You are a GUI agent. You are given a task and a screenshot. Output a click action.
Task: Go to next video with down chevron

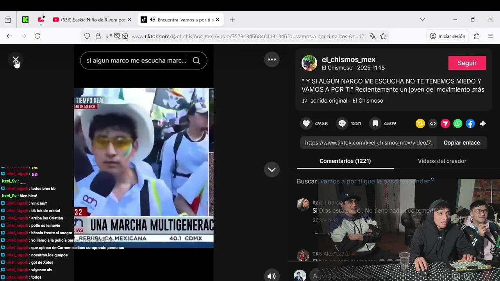(272, 169)
